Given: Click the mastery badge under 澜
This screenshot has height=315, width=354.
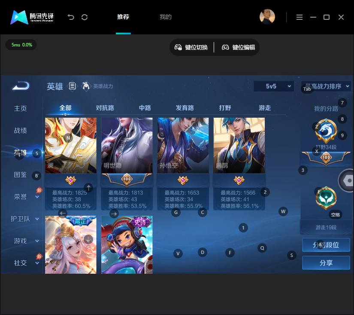Looking at the screenshot, I should pos(71,180).
